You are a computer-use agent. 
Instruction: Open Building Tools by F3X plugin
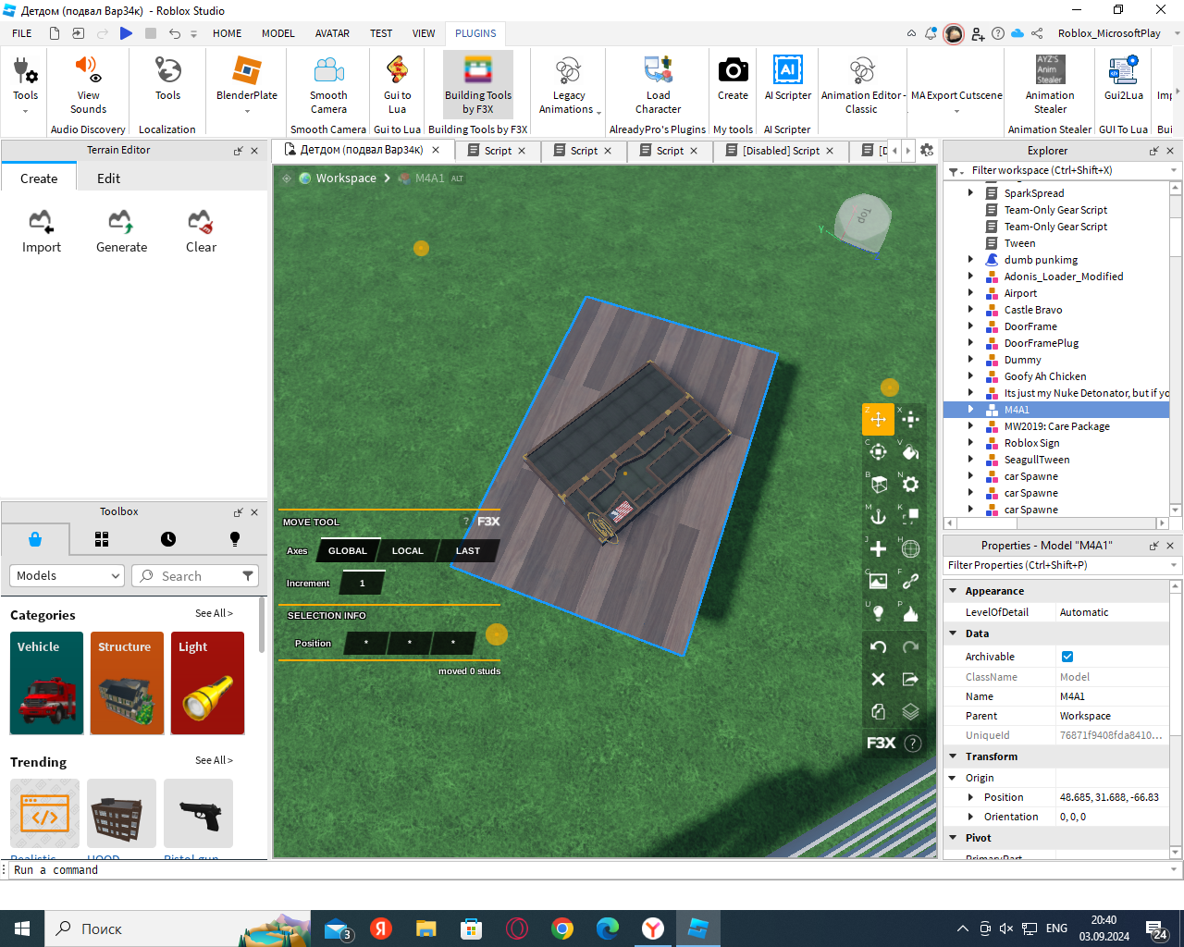[477, 83]
